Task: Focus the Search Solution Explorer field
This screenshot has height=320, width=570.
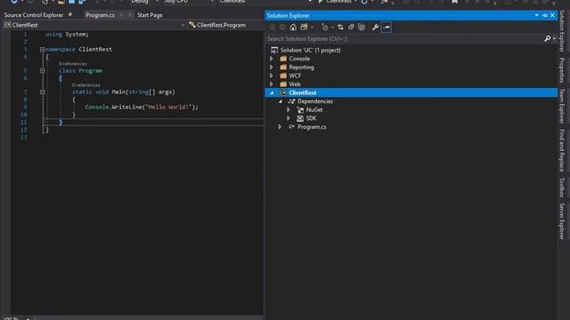Action: click(x=404, y=39)
